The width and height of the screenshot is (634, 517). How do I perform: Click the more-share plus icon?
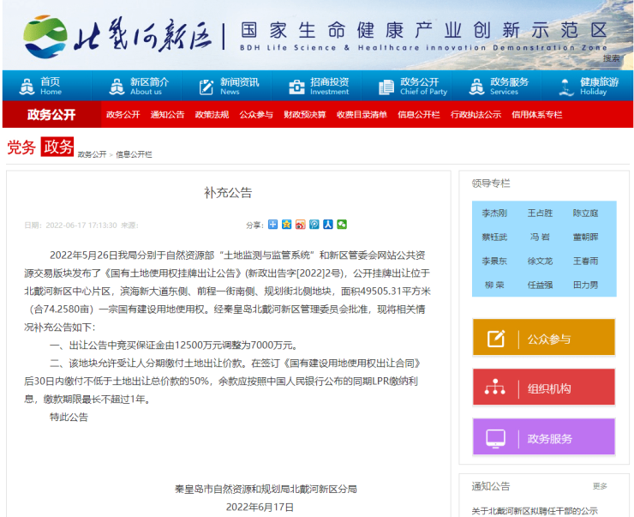pyautogui.click(x=272, y=225)
